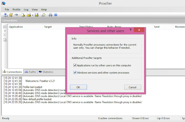The height and width of the screenshot is (122, 185).
Task: Open the View menu
Action: [35, 9]
